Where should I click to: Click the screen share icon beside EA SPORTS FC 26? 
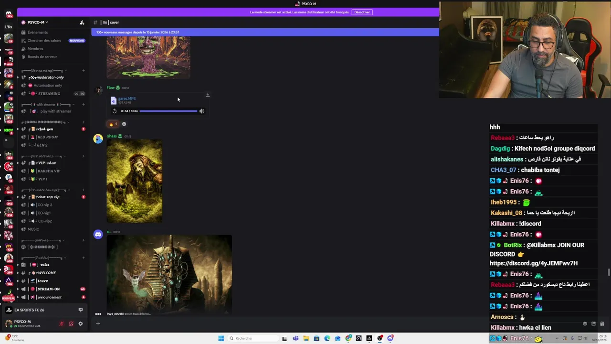coord(80,310)
